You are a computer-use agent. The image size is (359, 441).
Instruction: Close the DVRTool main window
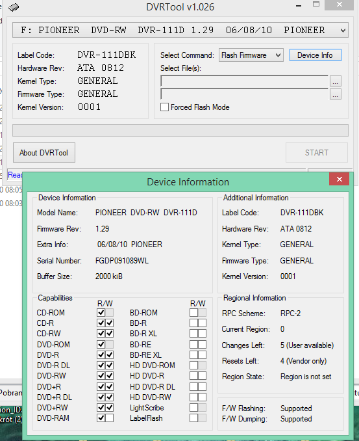click(340, 5)
